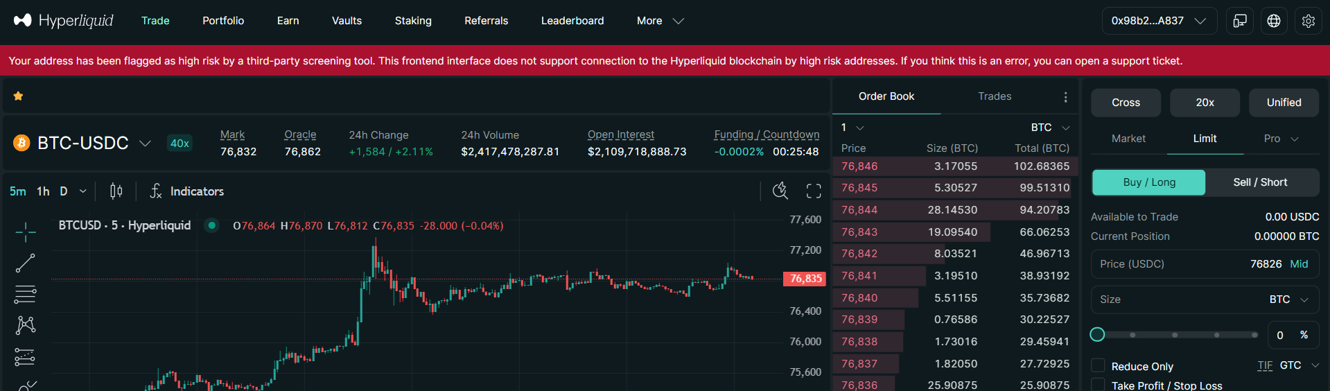Click the size slider end dot
The height and width of the screenshot is (391, 1330).
[1254, 335]
